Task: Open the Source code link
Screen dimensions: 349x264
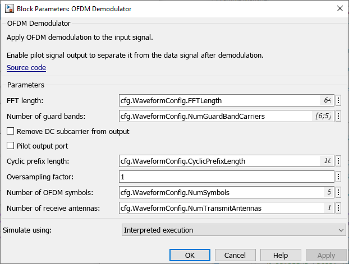Action: [26, 68]
